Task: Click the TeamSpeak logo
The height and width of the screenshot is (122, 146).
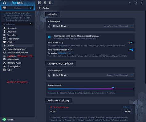Action: coord(18,2)
